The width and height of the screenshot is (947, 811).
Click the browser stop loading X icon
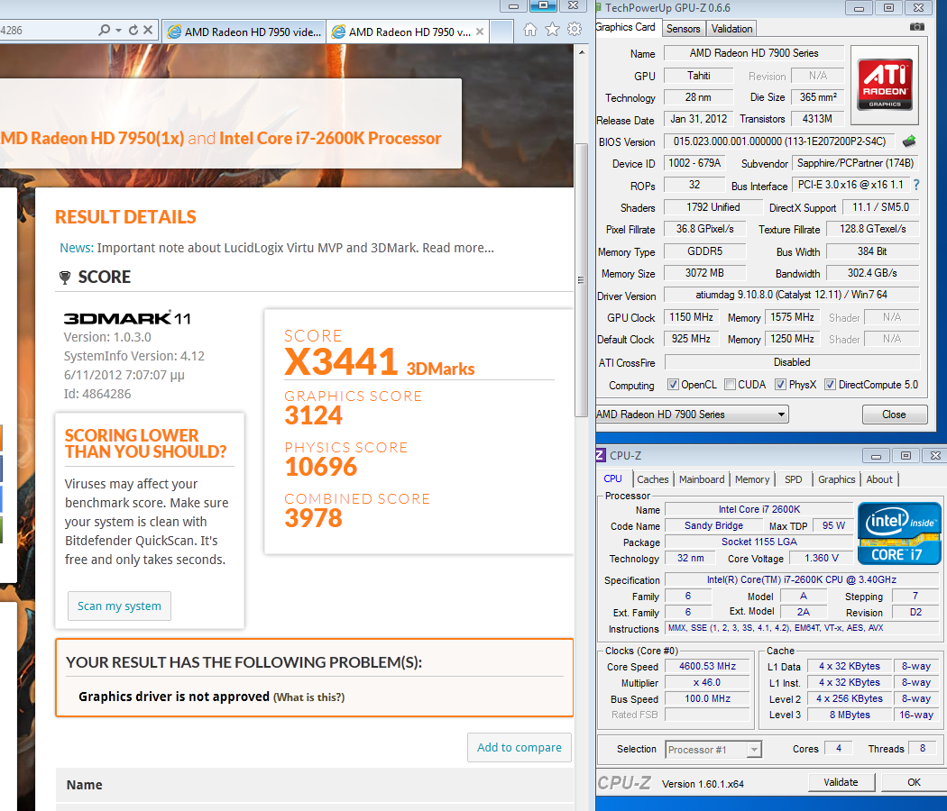[x=148, y=30]
